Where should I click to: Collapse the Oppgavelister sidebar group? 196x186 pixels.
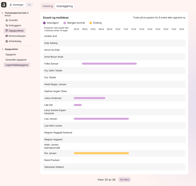point(3,49)
